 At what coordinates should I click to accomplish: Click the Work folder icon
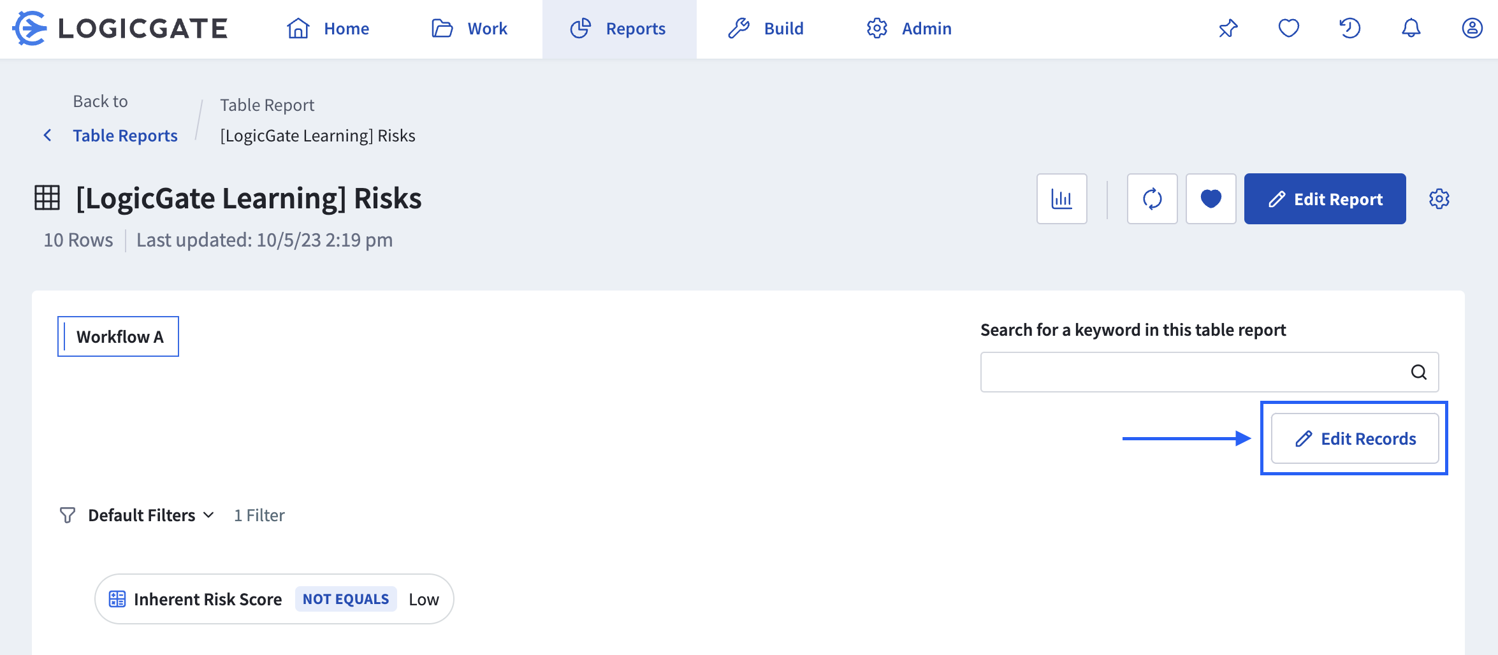point(442,29)
